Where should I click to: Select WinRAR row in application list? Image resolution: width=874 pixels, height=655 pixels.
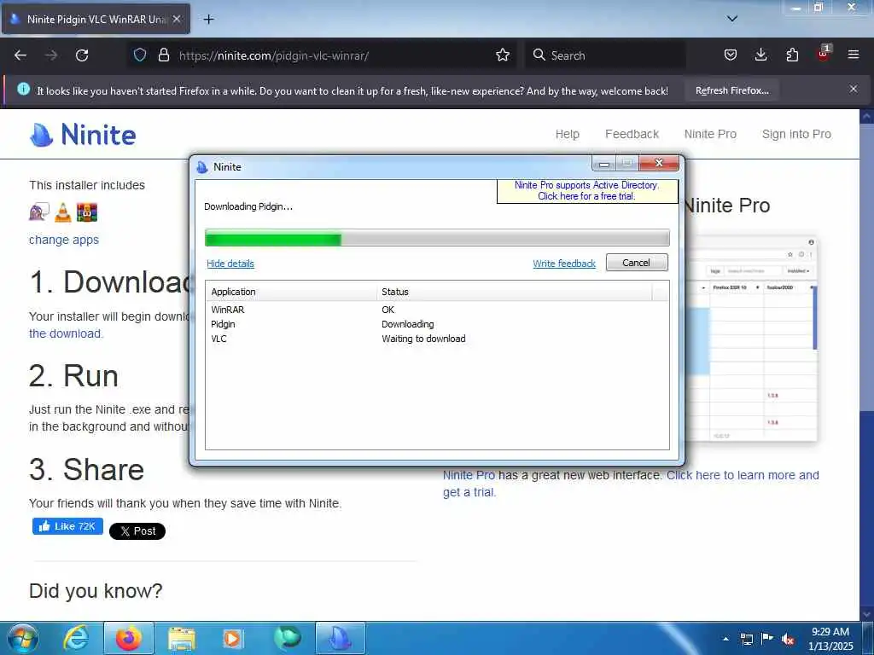point(437,310)
